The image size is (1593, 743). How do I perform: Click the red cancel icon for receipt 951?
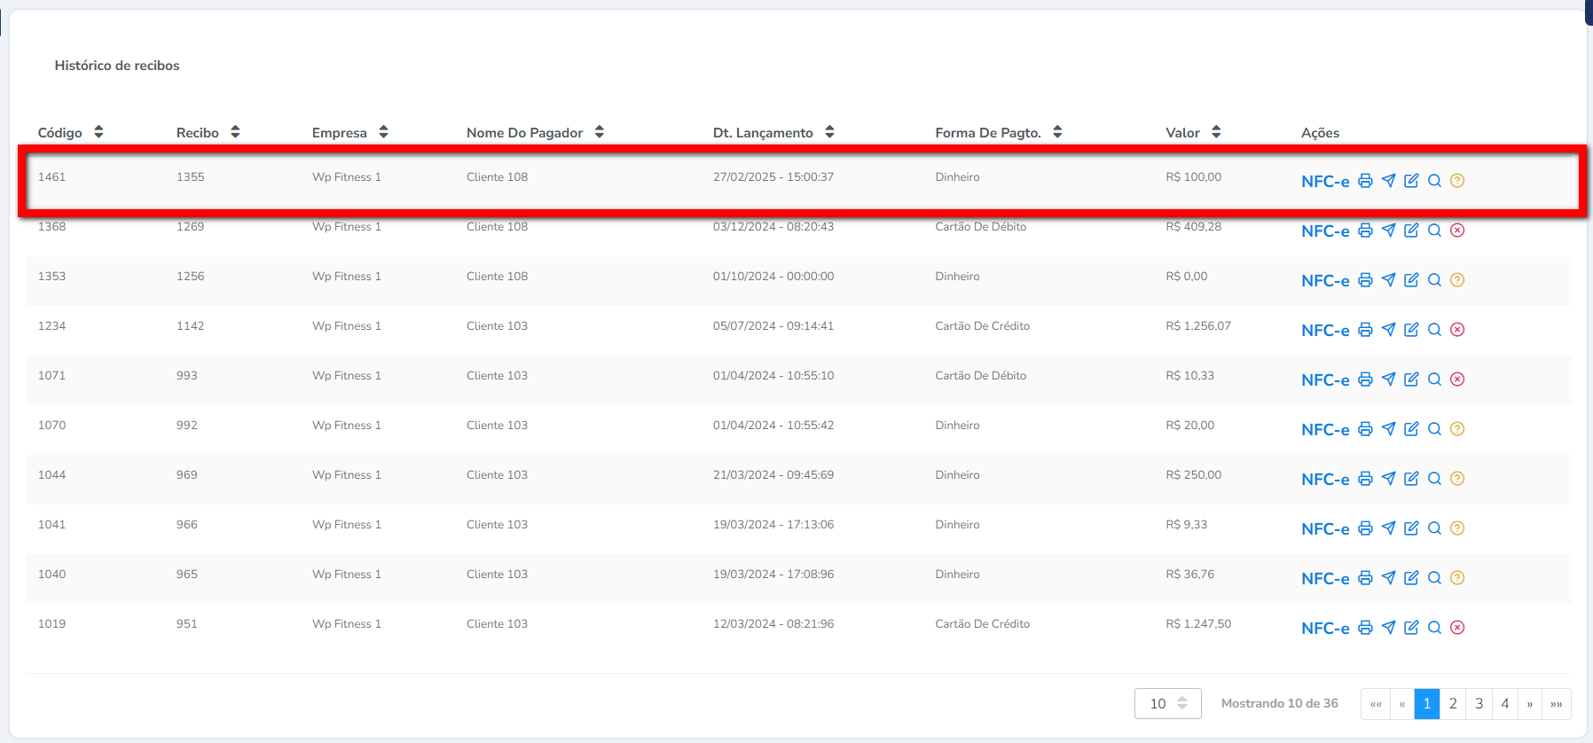[x=1457, y=628]
